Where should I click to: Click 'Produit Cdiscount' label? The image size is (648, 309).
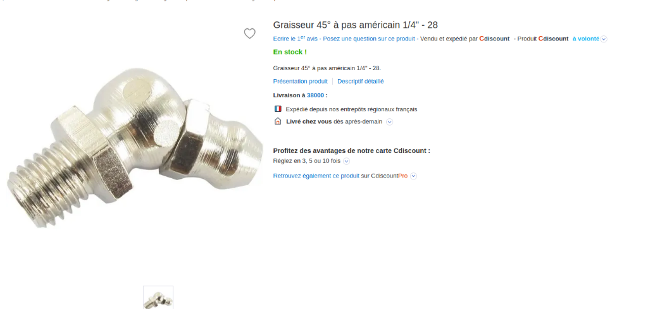(x=544, y=39)
